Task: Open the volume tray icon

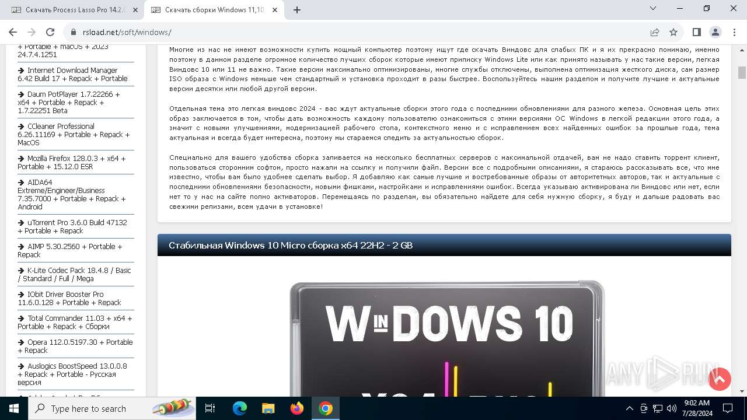Action: [672, 408]
